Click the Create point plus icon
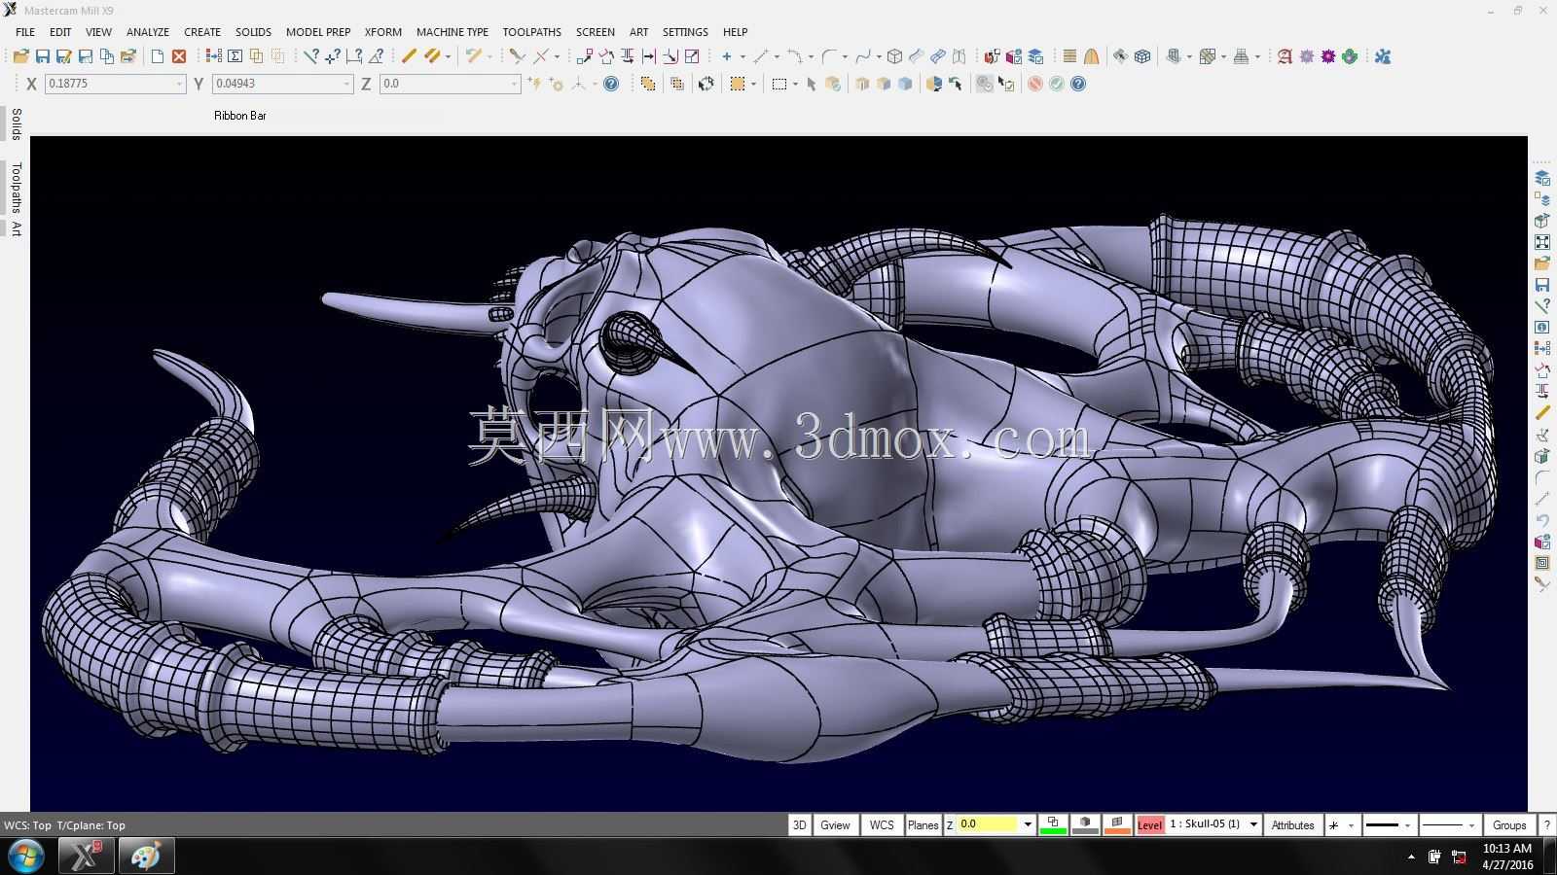The height and width of the screenshot is (875, 1557). 726,56
